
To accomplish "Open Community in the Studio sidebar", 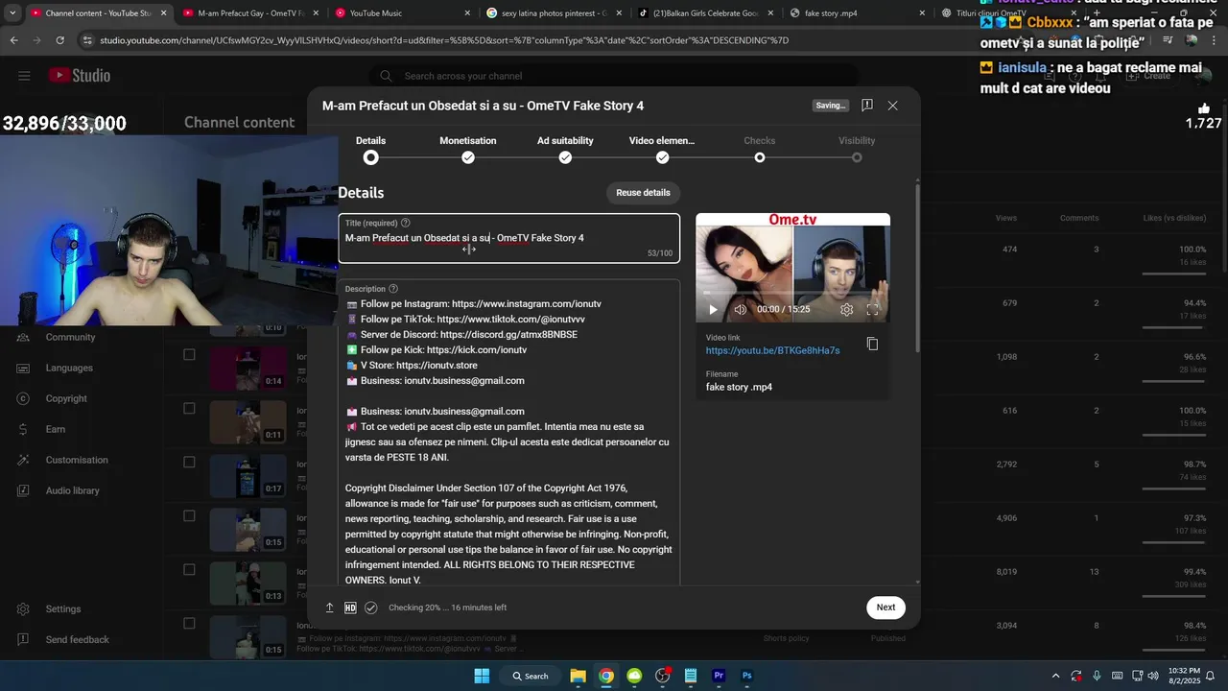I will pyautogui.click(x=70, y=337).
